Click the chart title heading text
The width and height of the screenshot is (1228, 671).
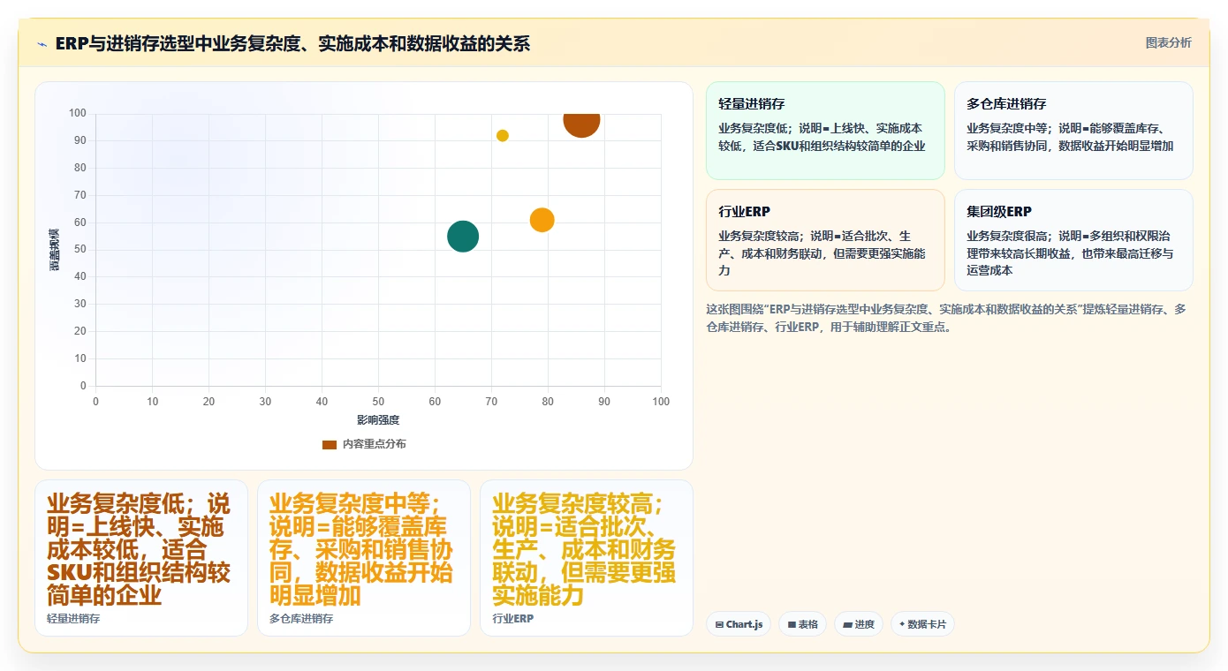point(292,43)
